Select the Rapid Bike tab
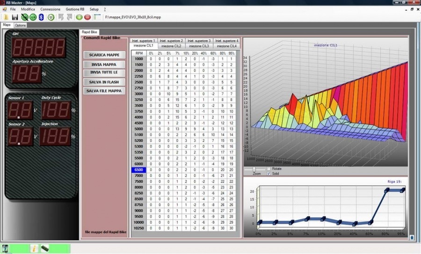Screen dimensions: 421x254 [89, 32]
